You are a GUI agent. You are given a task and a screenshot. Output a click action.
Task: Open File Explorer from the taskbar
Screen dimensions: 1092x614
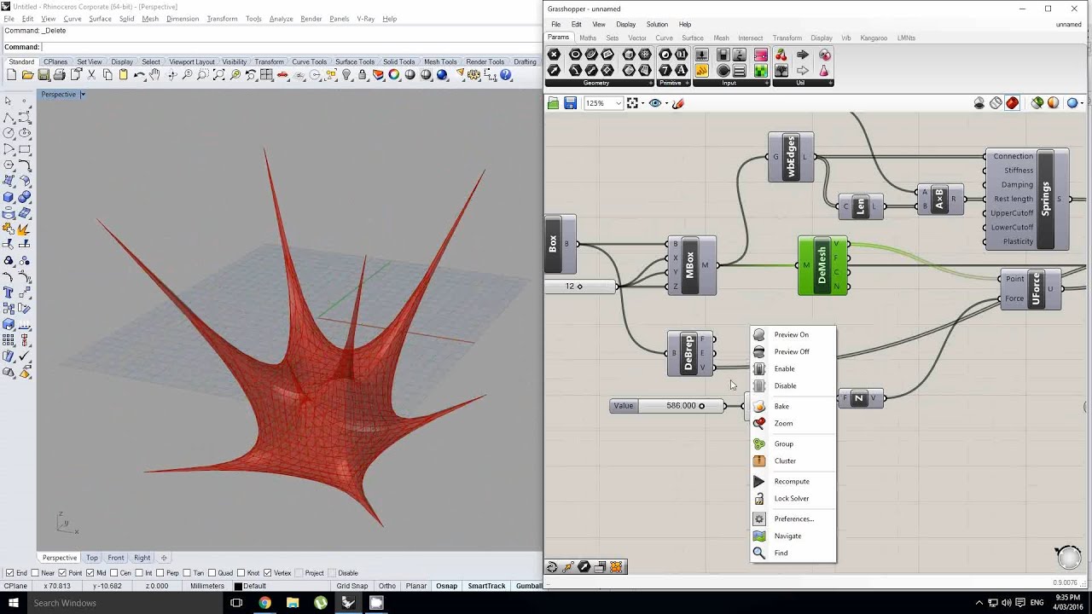click(x=293, y=603)
